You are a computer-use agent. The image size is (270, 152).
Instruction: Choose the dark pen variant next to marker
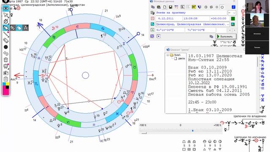point(12,28)
